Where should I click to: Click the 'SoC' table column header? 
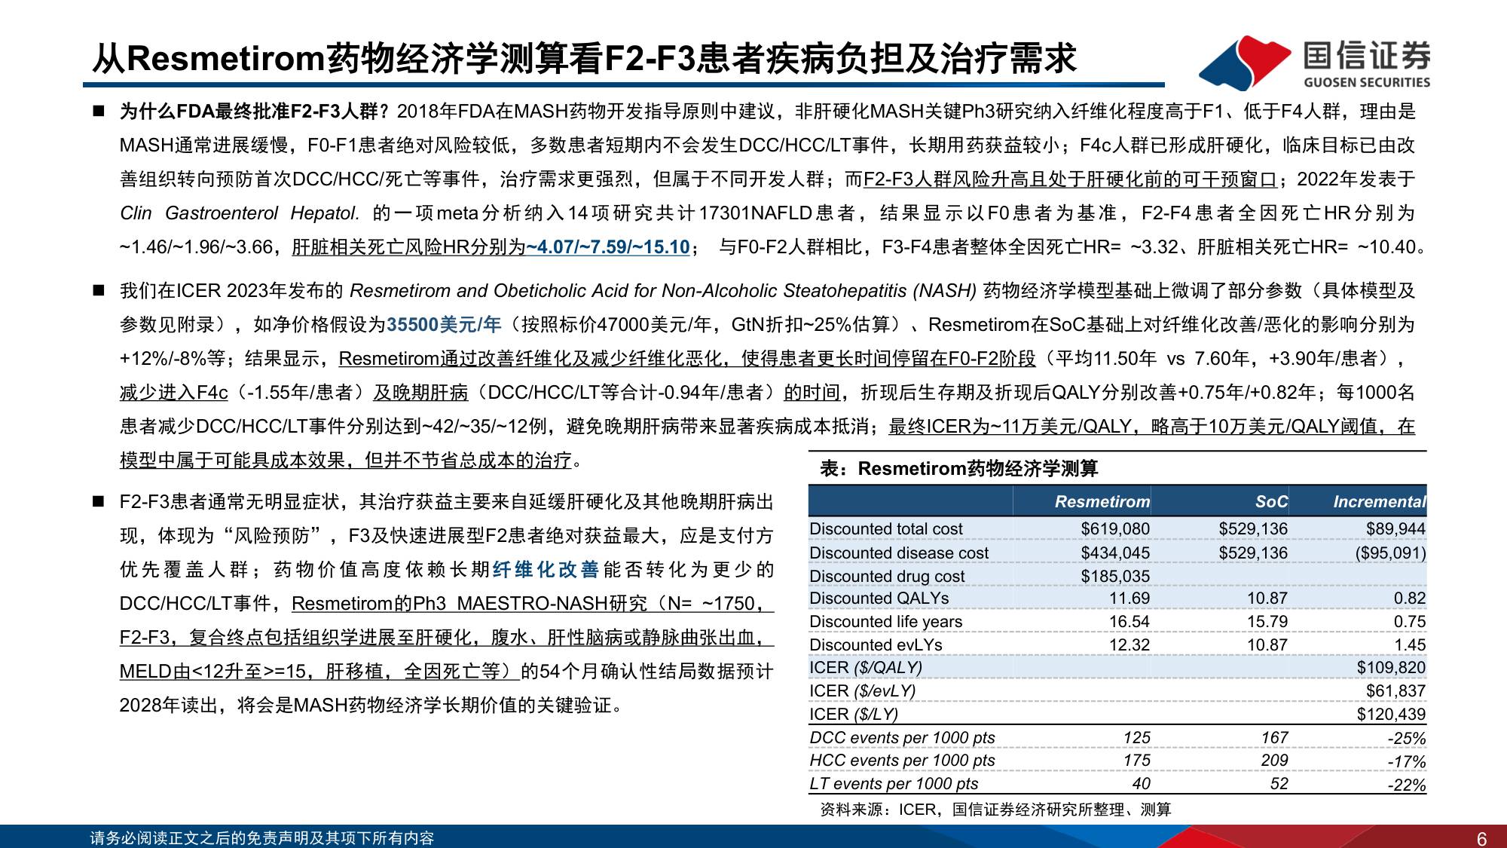(x=1271, y=502)
